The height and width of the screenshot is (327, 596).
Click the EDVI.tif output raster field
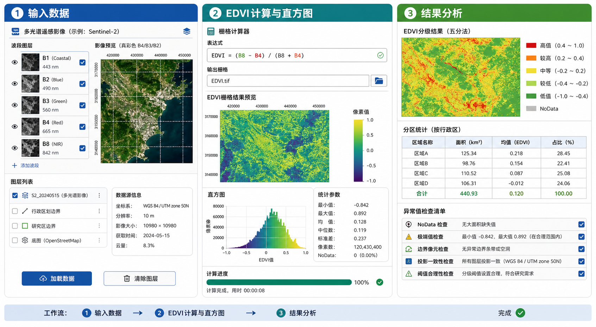pyautogui.click(x=288, y=81)
